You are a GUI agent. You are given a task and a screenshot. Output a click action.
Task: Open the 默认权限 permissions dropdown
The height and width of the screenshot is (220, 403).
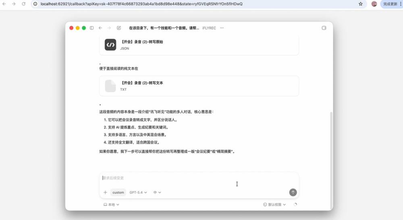[x=274, y=205]
